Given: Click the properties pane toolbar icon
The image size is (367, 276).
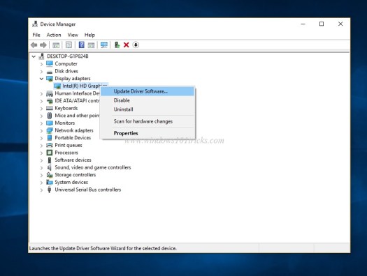Looking at the screenshot, I should click(69, 45).
